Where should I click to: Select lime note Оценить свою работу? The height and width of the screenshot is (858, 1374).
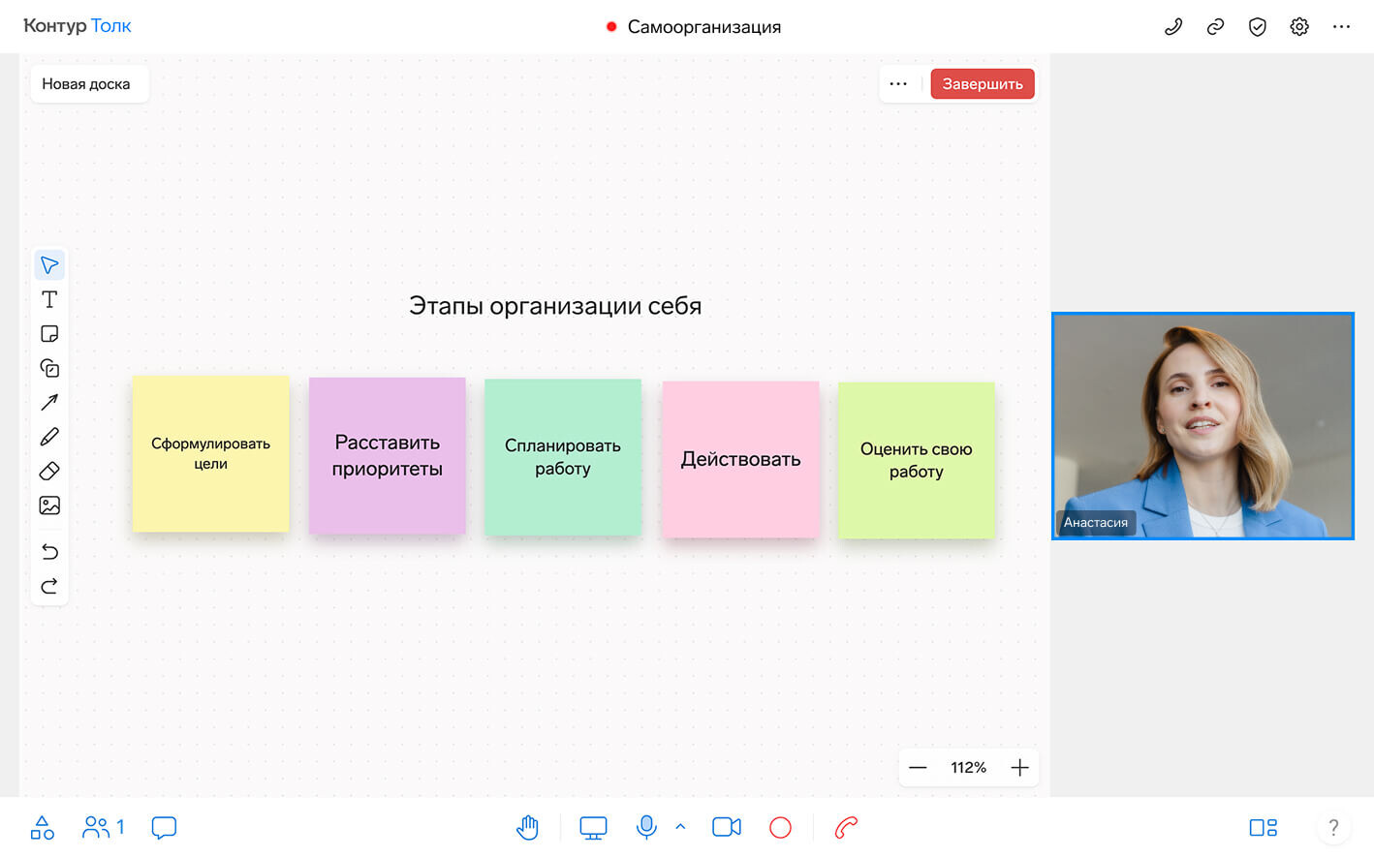click(x=917, y=460)
